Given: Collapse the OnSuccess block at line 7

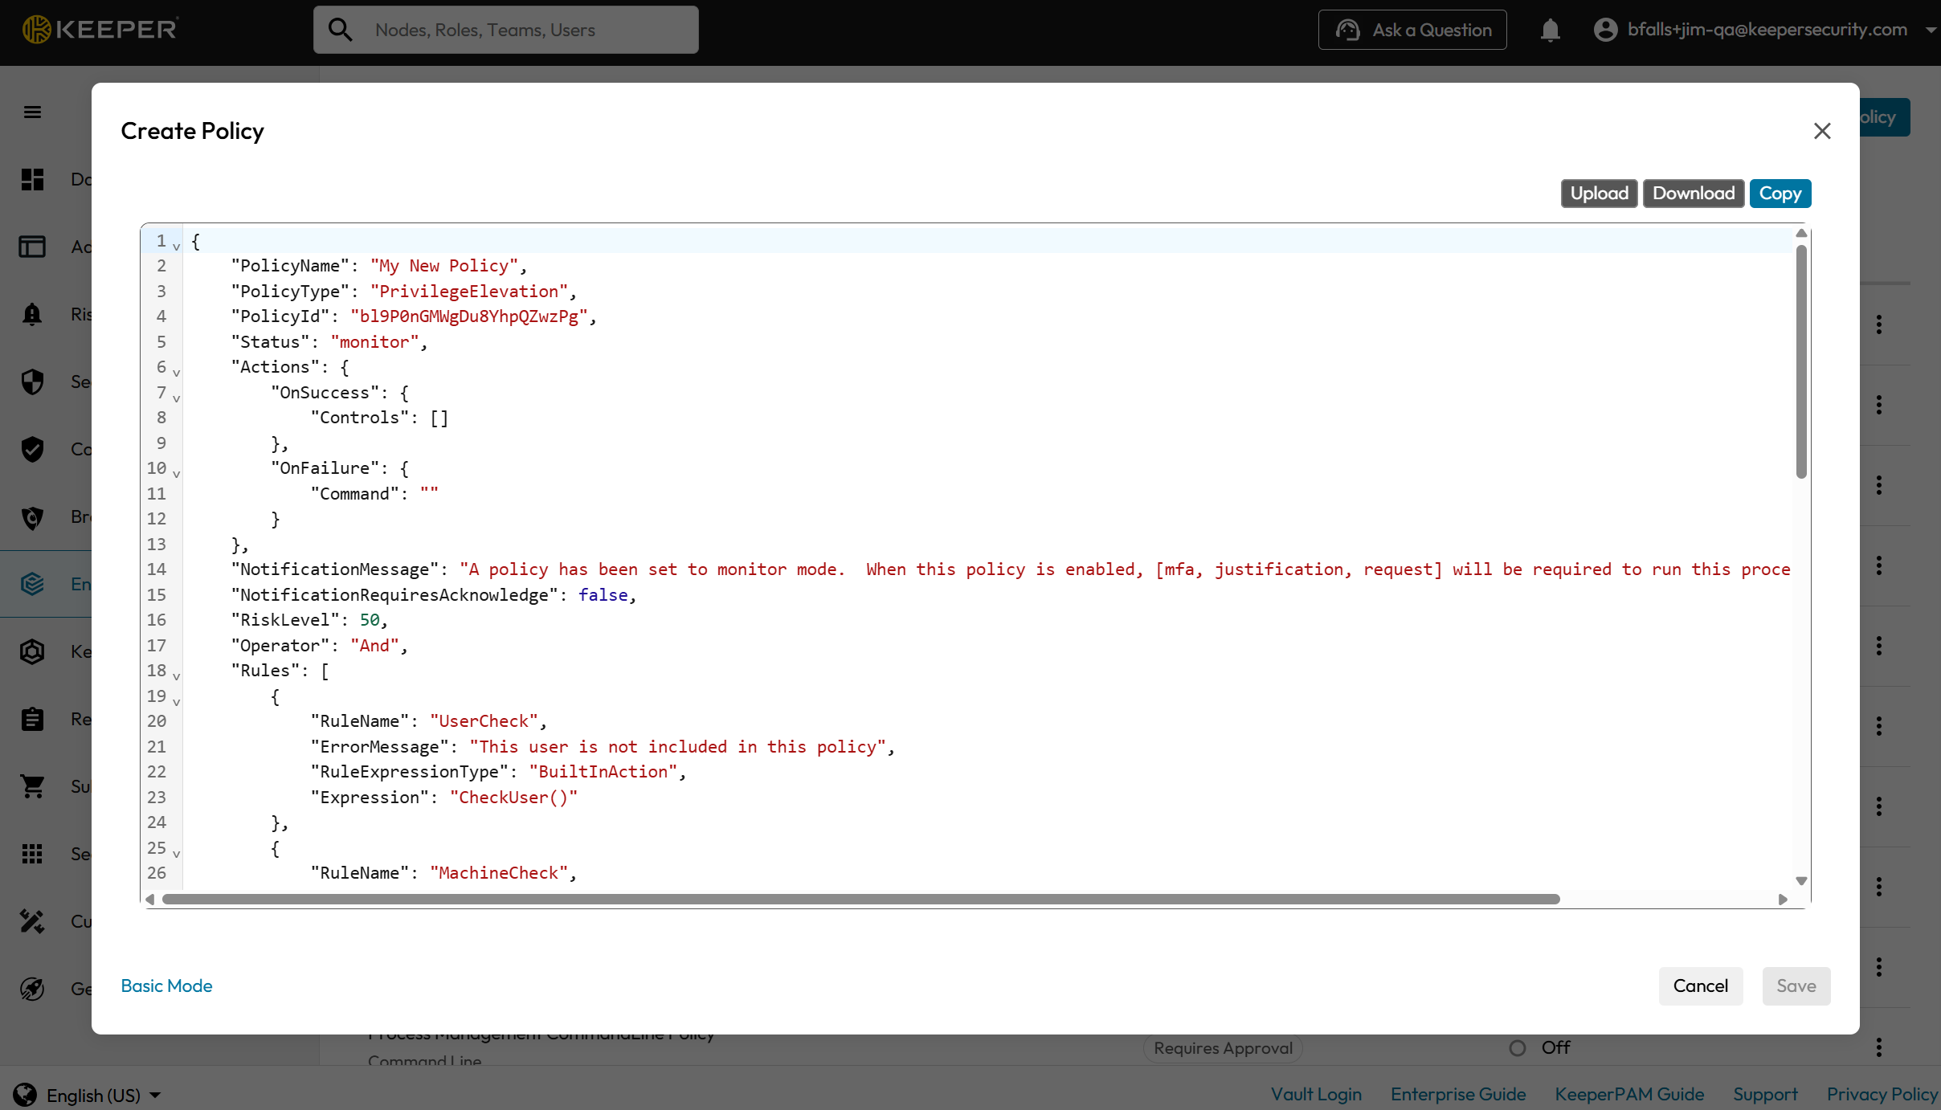Looking at the screenshot, I should coord(177,398).
